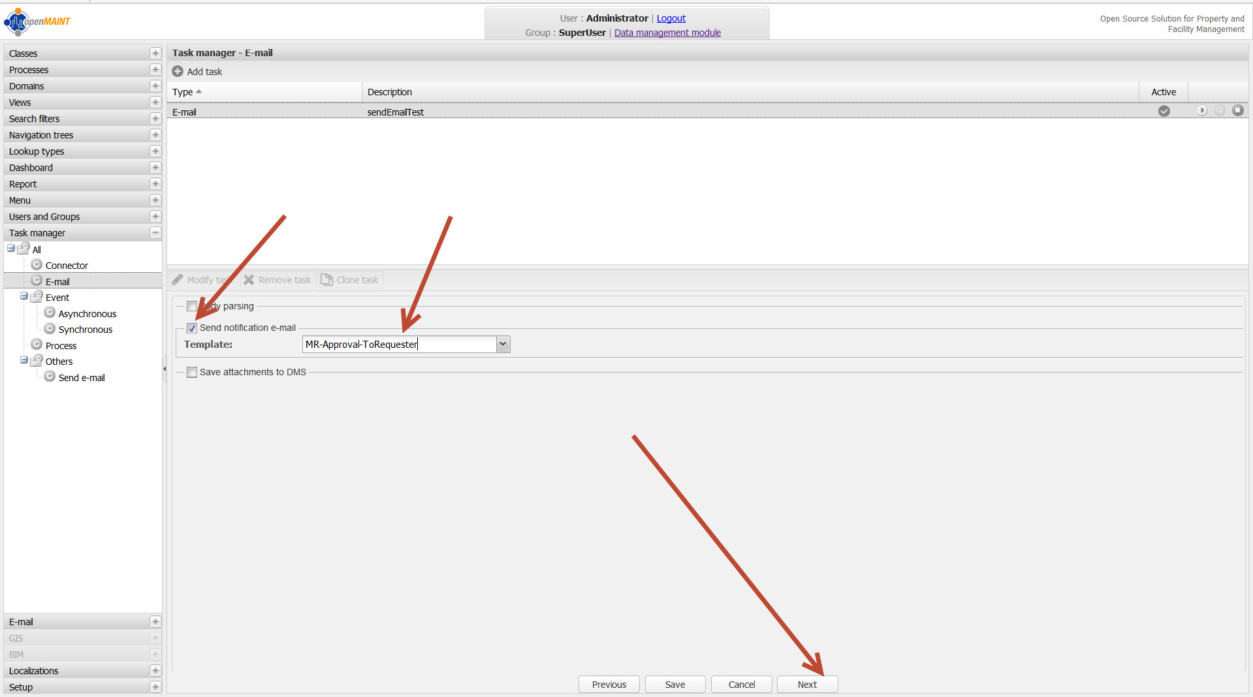Screen dimensions: 1253x697
Task: Expand the Users and Groups panel
Action: [x=155, y=217]
